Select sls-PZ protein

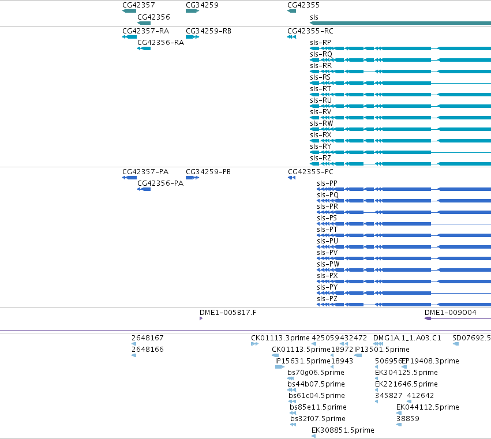404,305
